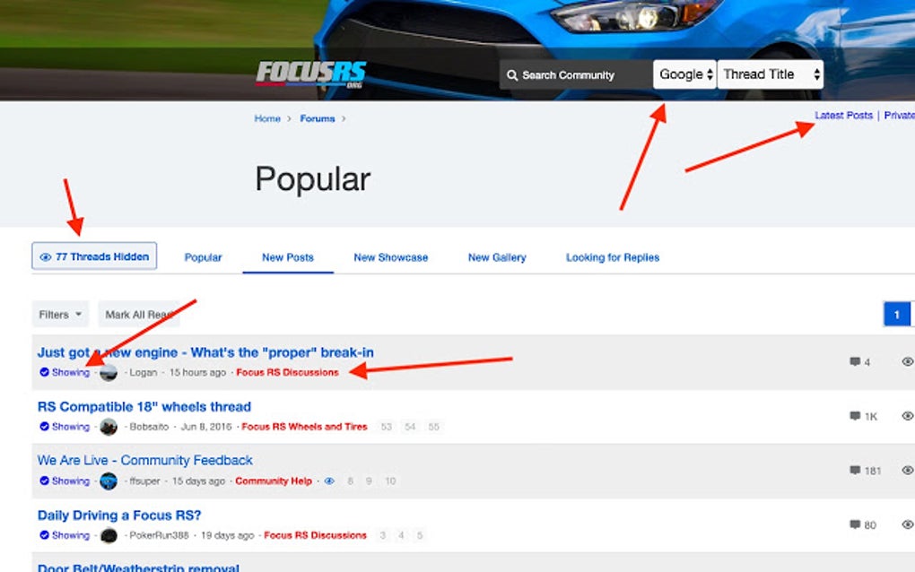
Task: Open the search with the magnifying glass icon
Action: [x=511, y=74]
